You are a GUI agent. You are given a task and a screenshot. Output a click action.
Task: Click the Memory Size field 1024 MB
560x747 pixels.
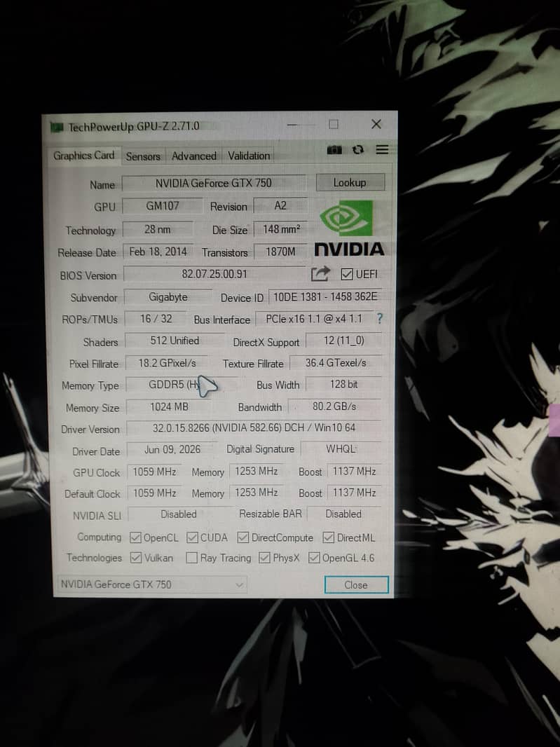coord(169,407)
